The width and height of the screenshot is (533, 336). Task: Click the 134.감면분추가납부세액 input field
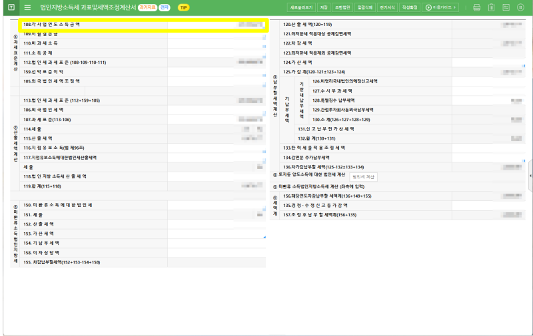coord(488,158)
